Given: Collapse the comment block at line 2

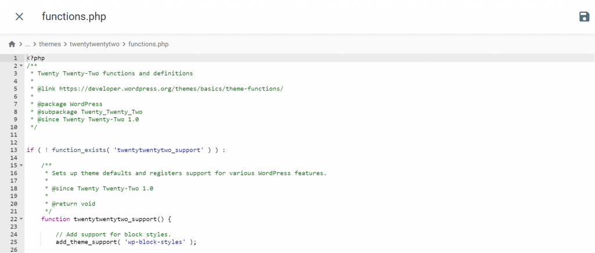Looking at the screenshot, I should point(21,66).
